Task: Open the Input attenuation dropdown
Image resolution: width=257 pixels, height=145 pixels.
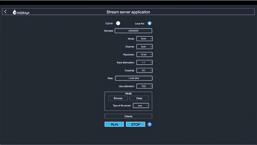Action: [144, 62]
